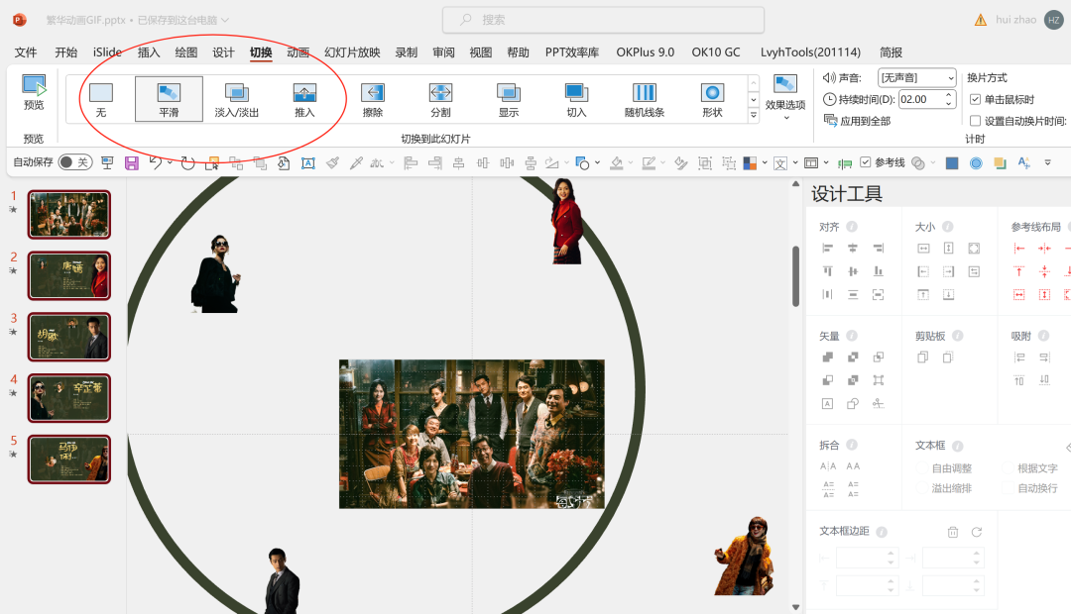Click align-top icon in 对齐 section
Image resolution: width=1071 pixels, height=614 pixels.
pos(827,271)
